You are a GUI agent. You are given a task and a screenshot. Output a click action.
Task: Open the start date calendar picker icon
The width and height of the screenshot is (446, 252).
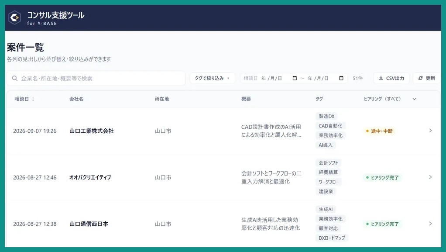[295, 78]
